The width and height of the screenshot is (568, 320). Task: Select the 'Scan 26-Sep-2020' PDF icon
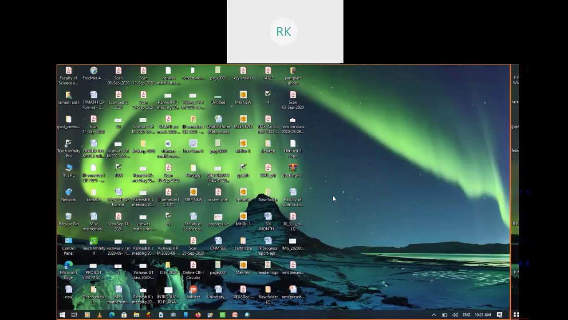(x=193, y=246)
